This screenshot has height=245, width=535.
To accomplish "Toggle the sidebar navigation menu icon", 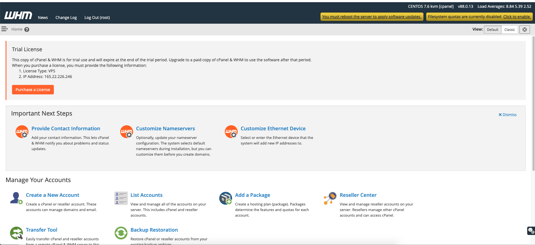I will (x=4, y=29).
